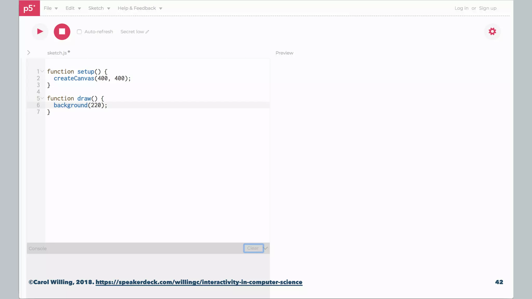Enable the Auto-refresh checkbox
This screenshot has height=299, width=532.
(x=79, y=32)
